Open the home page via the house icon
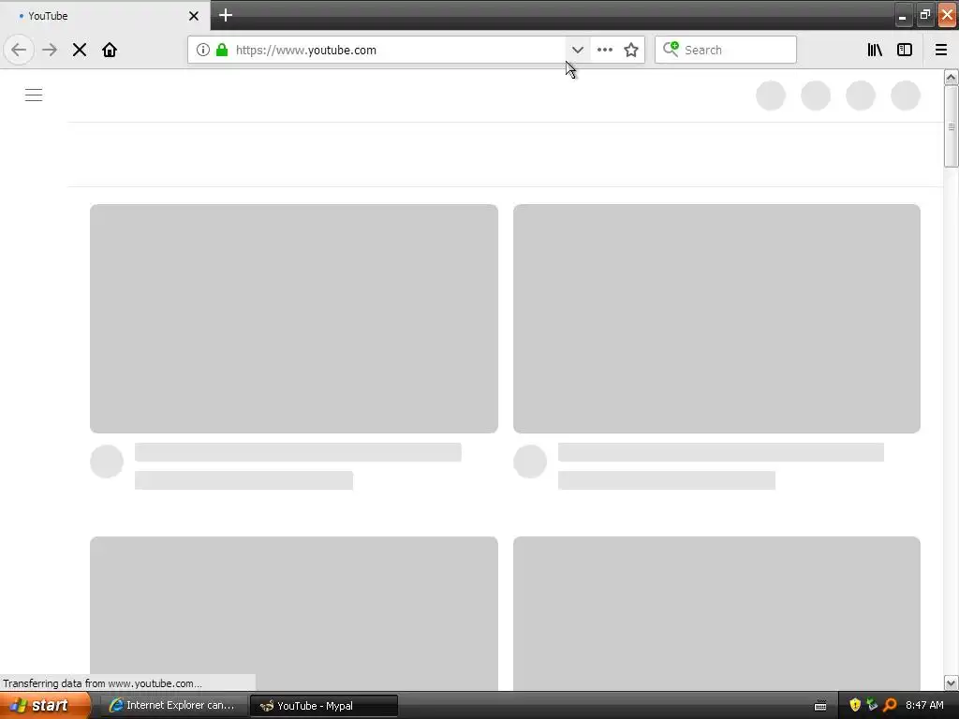The width and height of the screenshot is (959, 719). [x=110, y=50]
